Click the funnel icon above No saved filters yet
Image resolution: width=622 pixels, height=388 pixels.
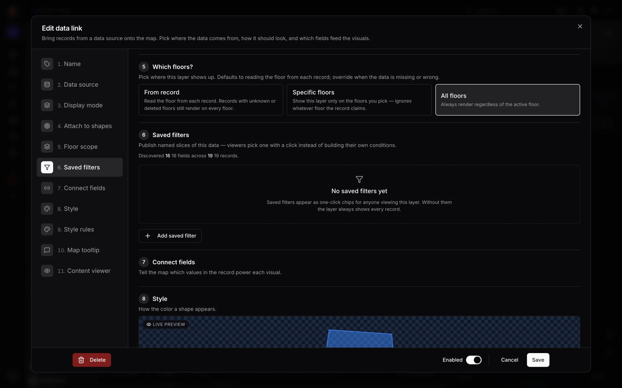tap(359, 179)
